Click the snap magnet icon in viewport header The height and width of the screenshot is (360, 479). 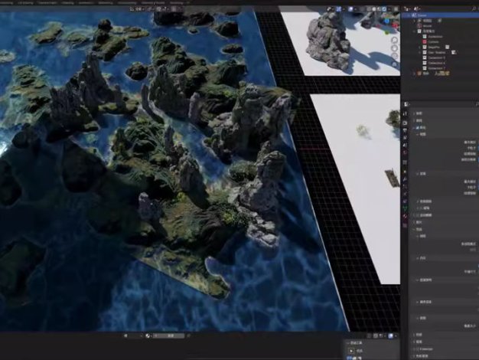tap(159, 9)
